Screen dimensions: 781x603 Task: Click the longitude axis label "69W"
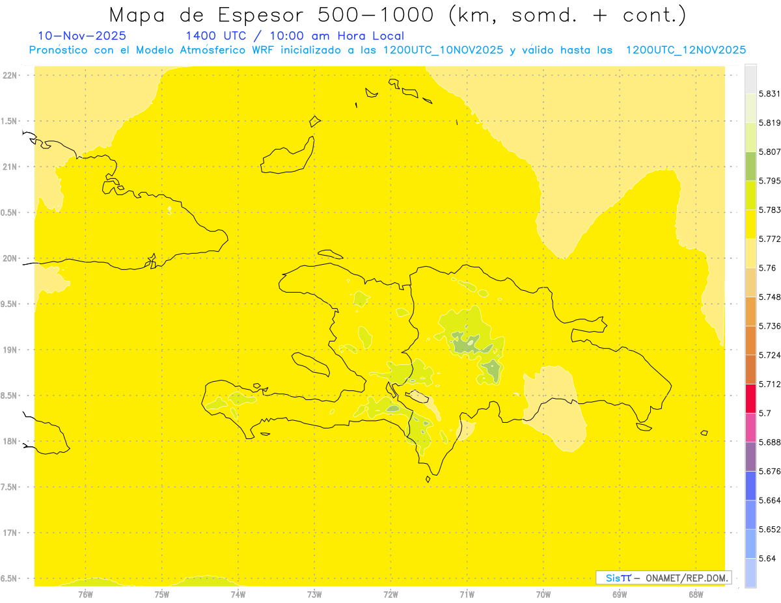[x=620, y=594]
